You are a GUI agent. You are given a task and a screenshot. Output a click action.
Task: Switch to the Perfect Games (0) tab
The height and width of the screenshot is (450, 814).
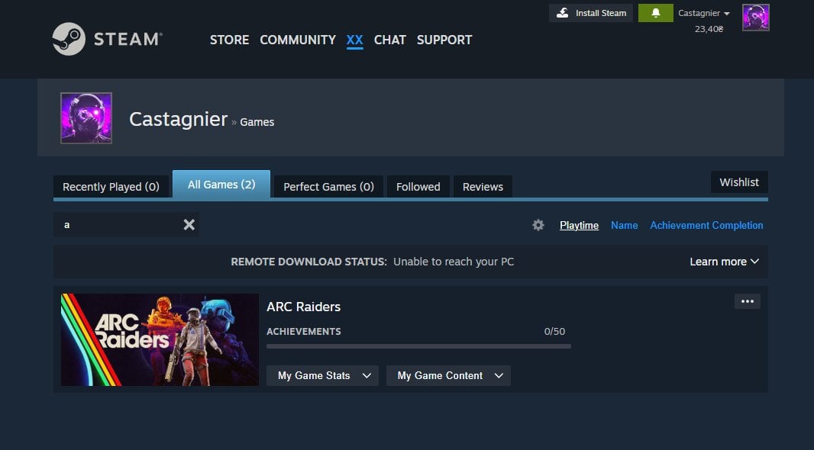click(x=328, y=187)
